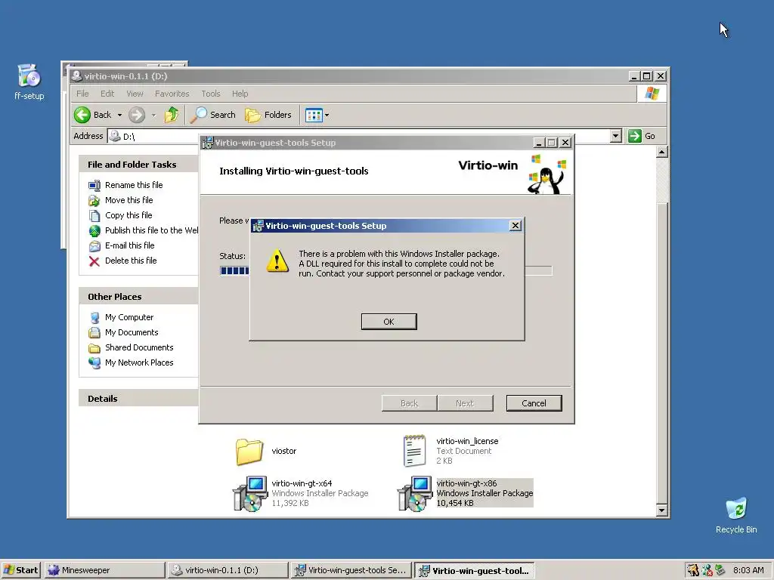Click the red X Delete icon

pos(94,261)
